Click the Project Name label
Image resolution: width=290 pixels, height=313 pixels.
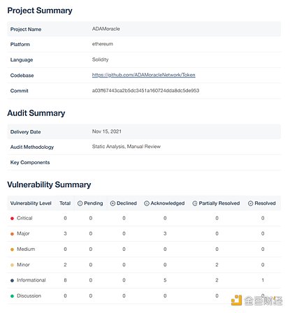click(26, 29)
